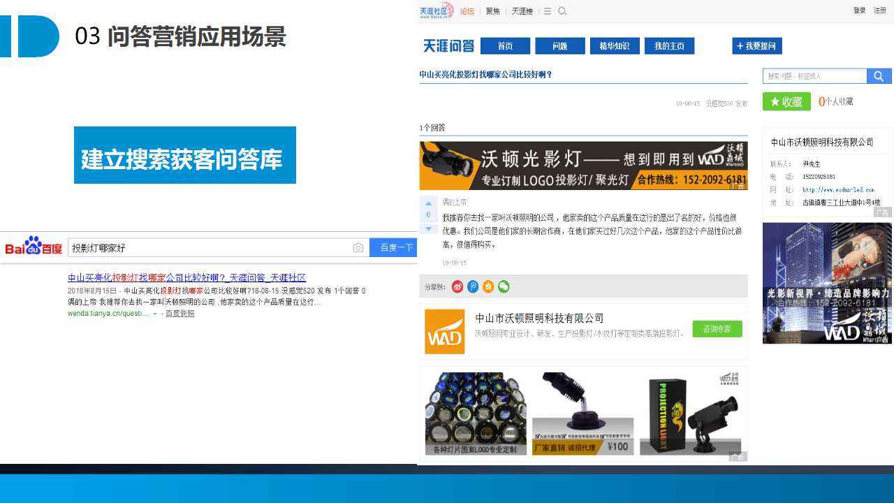Open the LOGO lens customization product image
The image size is (894, 503).
click(476, 414)
